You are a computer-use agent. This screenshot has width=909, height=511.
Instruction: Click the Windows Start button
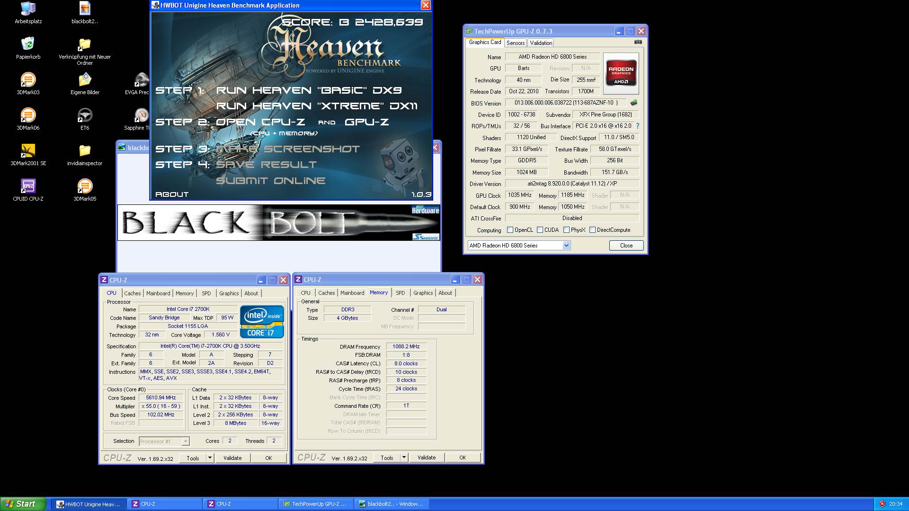click(x=23, y=504)
